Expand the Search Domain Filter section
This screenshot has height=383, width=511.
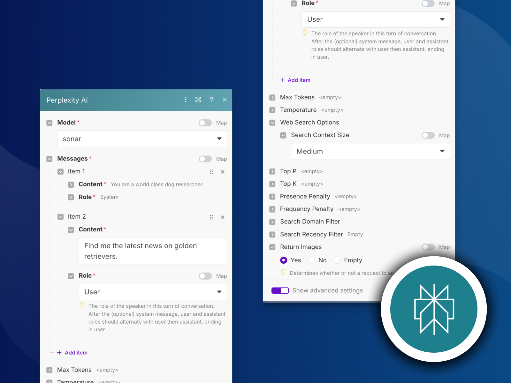click(272, 222)
